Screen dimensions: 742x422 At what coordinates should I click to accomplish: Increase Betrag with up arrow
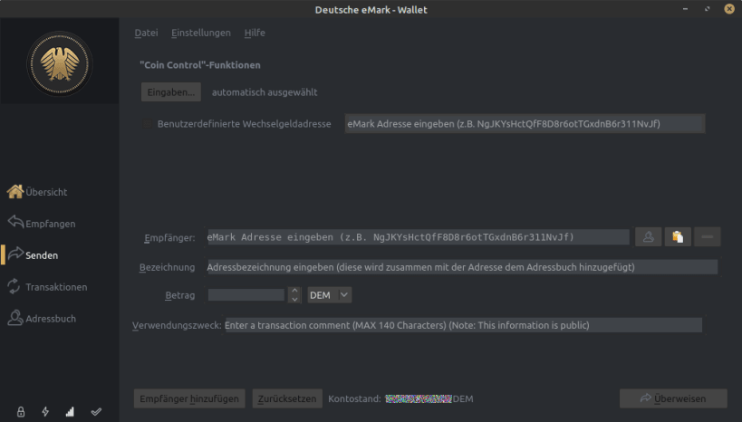294,291
